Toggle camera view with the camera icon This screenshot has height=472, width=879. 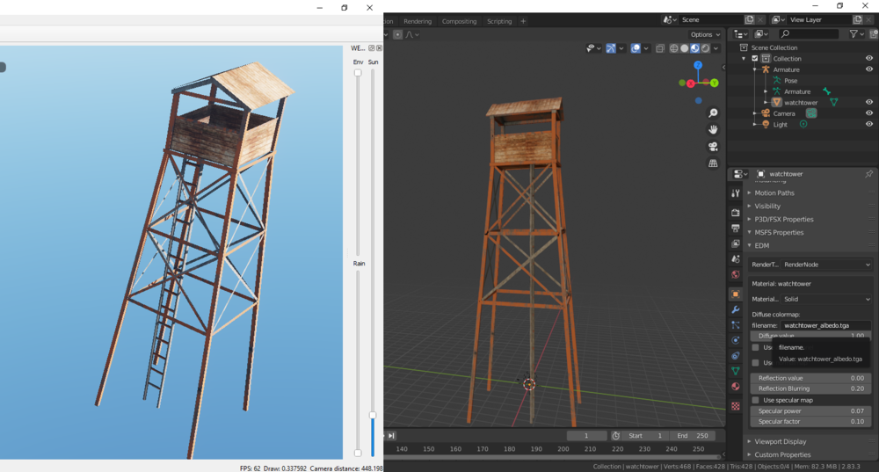[713, 147]
